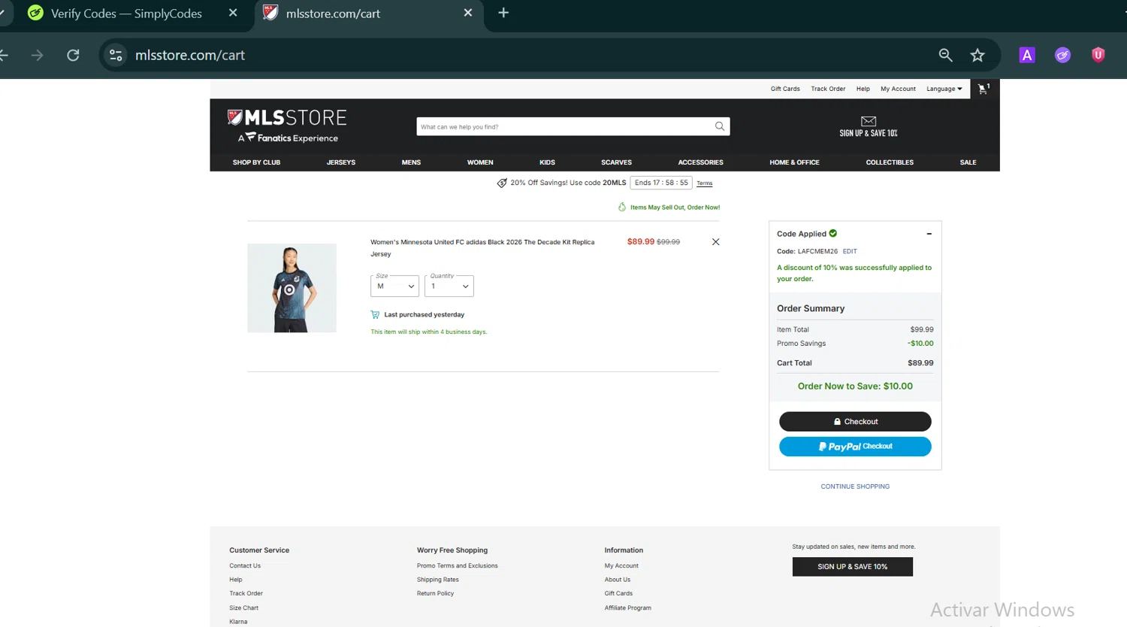Click Contact Us in footer
1127x627 pixels.
click(245, 566)
